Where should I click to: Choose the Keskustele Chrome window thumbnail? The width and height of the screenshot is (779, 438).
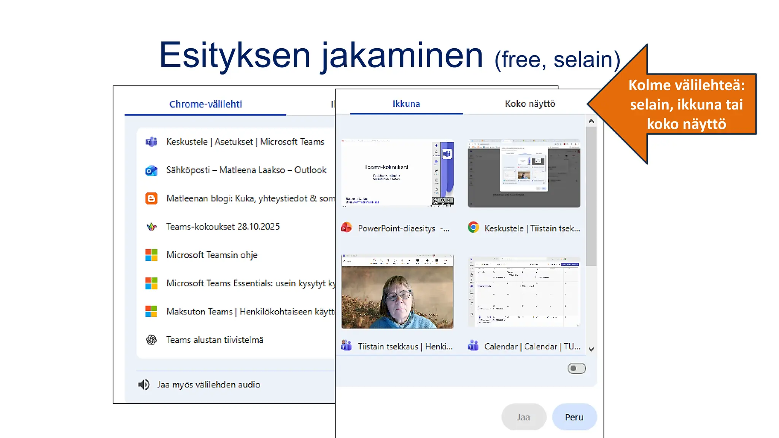[524, 173]
